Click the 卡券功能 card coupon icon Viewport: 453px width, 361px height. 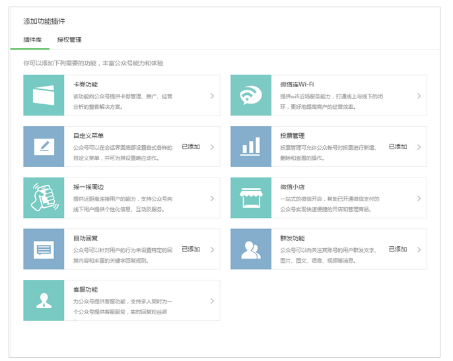44,96
